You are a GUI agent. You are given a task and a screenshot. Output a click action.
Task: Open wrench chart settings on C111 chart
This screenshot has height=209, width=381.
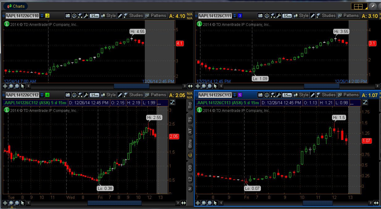coord(279,16)
